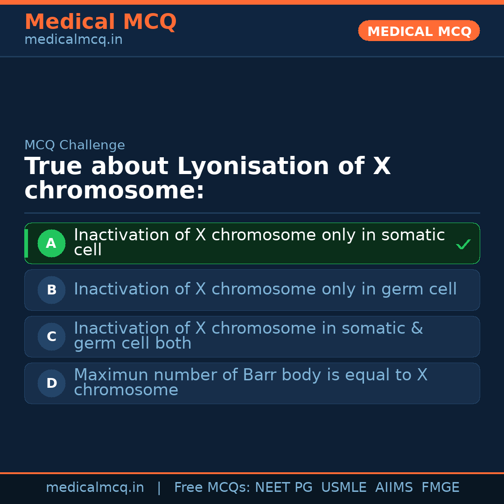Click the Medical MCQ title logo
504x504 pixels.
(x=100, y=22)
